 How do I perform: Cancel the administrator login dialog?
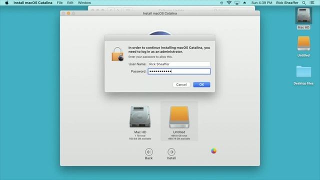pos(181,84)
